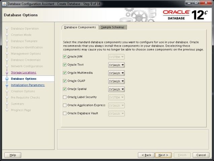
Task: Select the Database Components tab
Action: point(80,27)
